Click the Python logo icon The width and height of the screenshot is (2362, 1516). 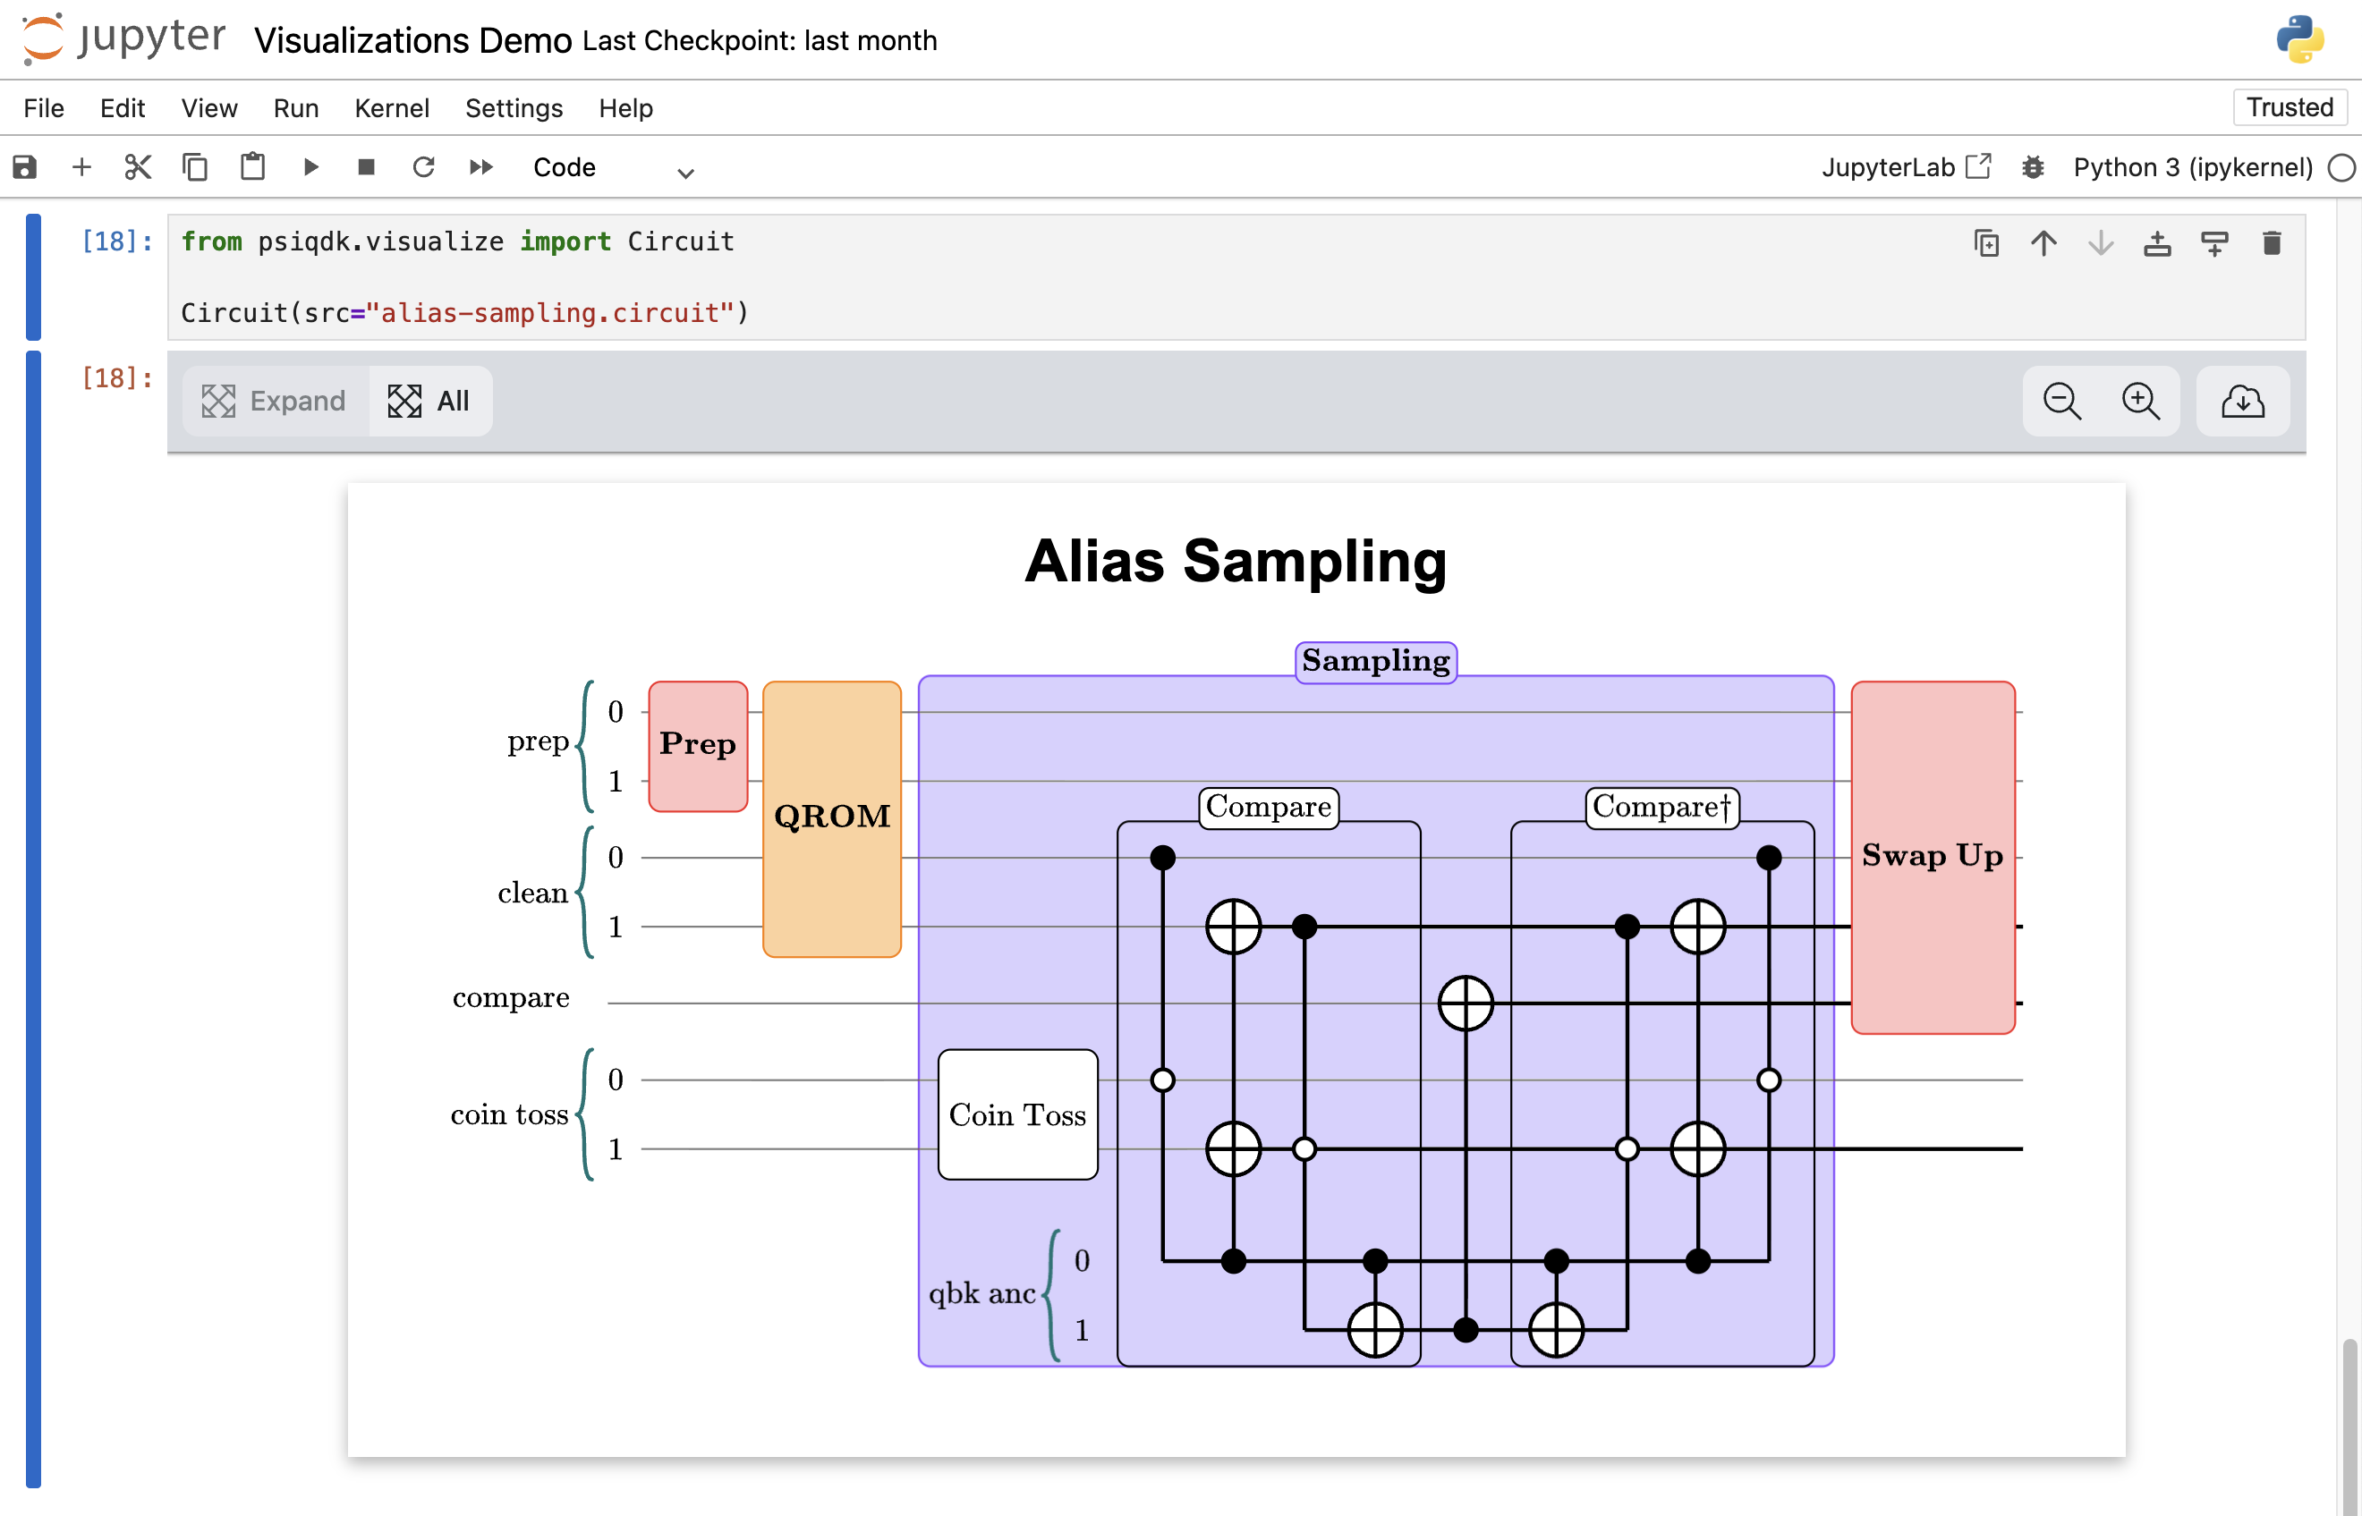(x=2300, y=39)
